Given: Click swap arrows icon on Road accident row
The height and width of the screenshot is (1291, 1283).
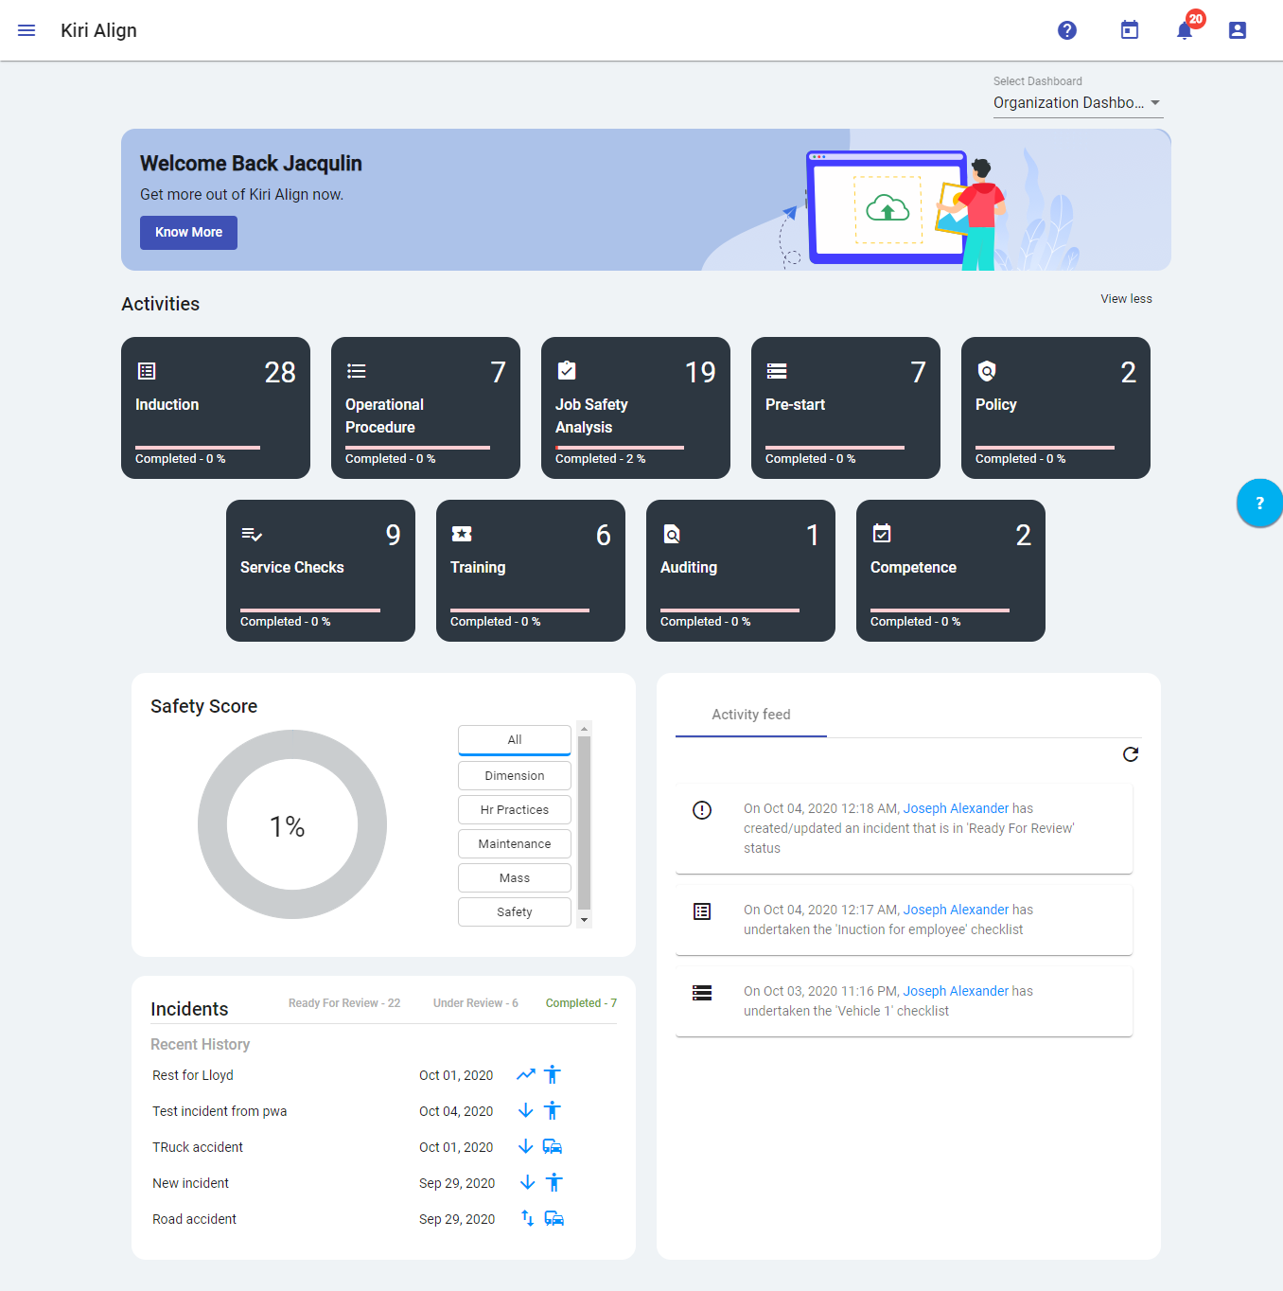Looking at the screenshot, I should (x=528, y=1218).
